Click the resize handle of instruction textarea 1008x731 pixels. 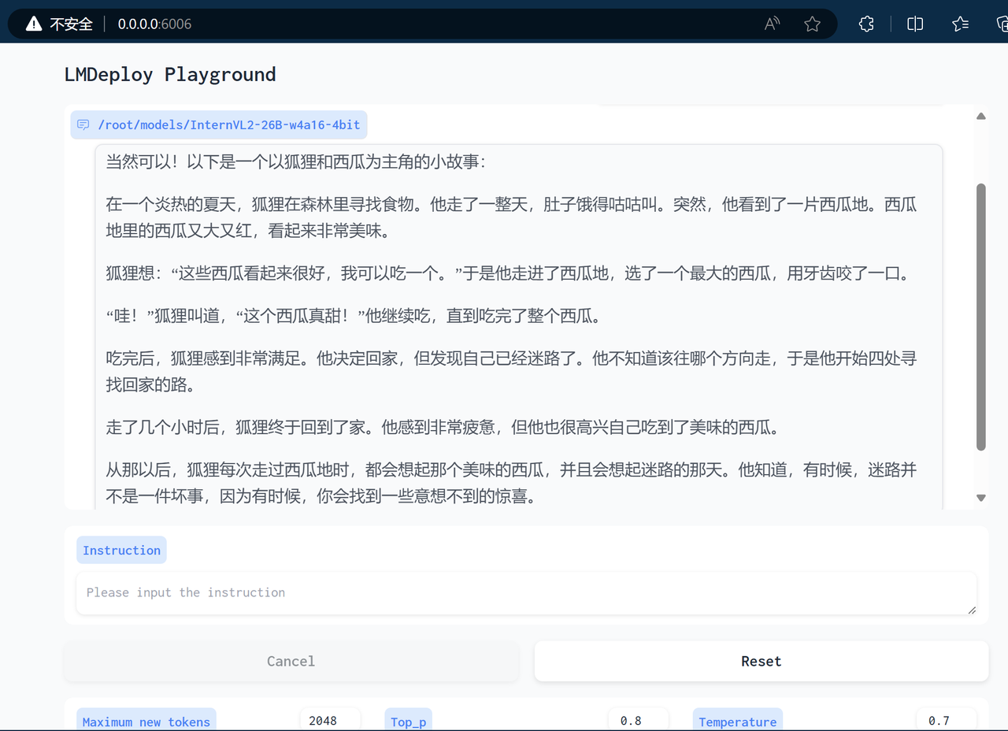[972, 609]
